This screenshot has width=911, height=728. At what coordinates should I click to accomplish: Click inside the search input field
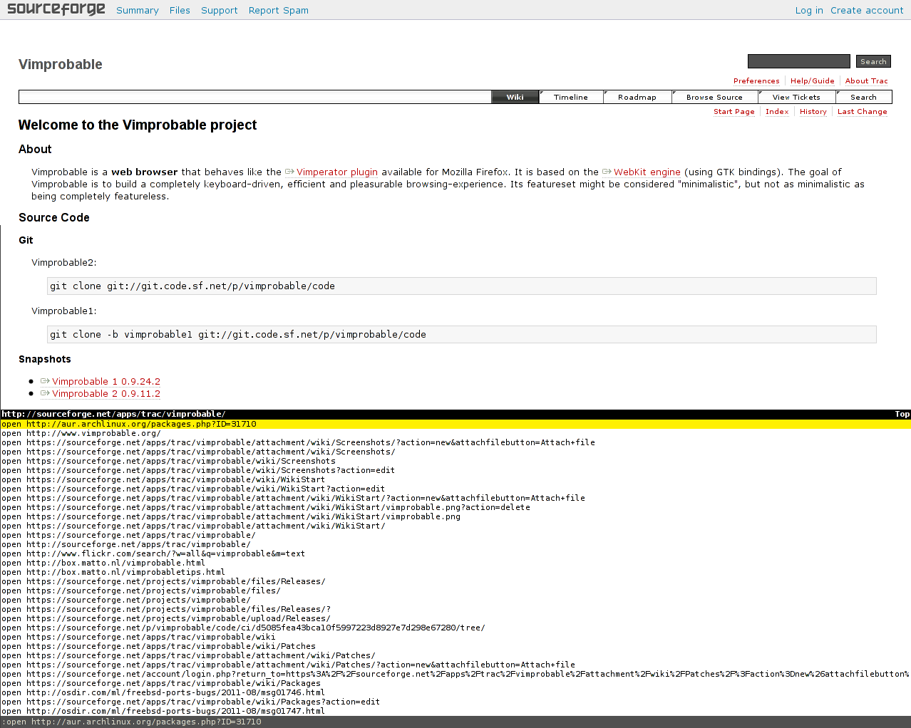[x=798, y=61]
